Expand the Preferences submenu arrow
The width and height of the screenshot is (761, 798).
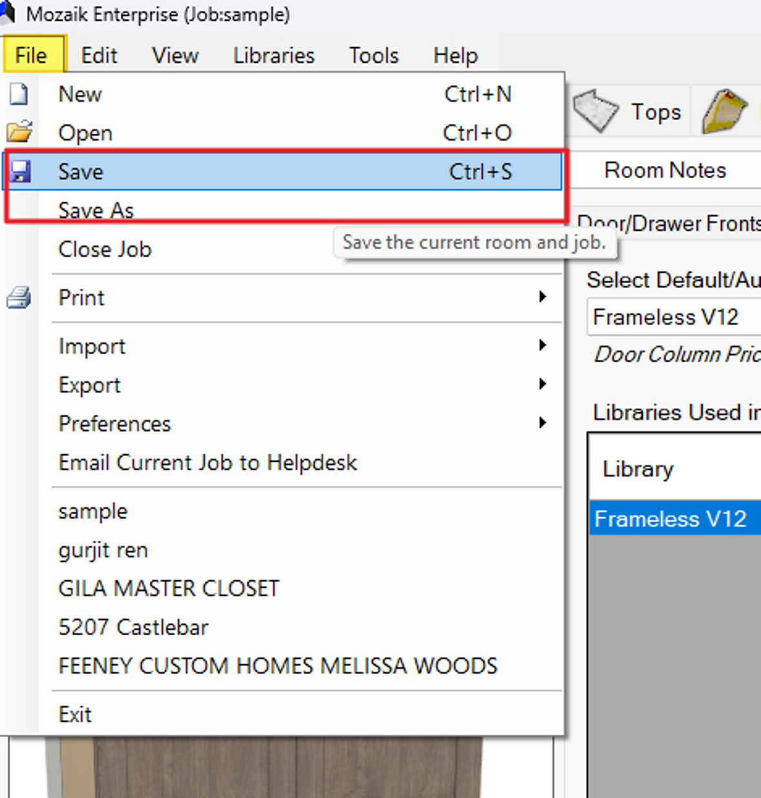(x=542, y=423)
